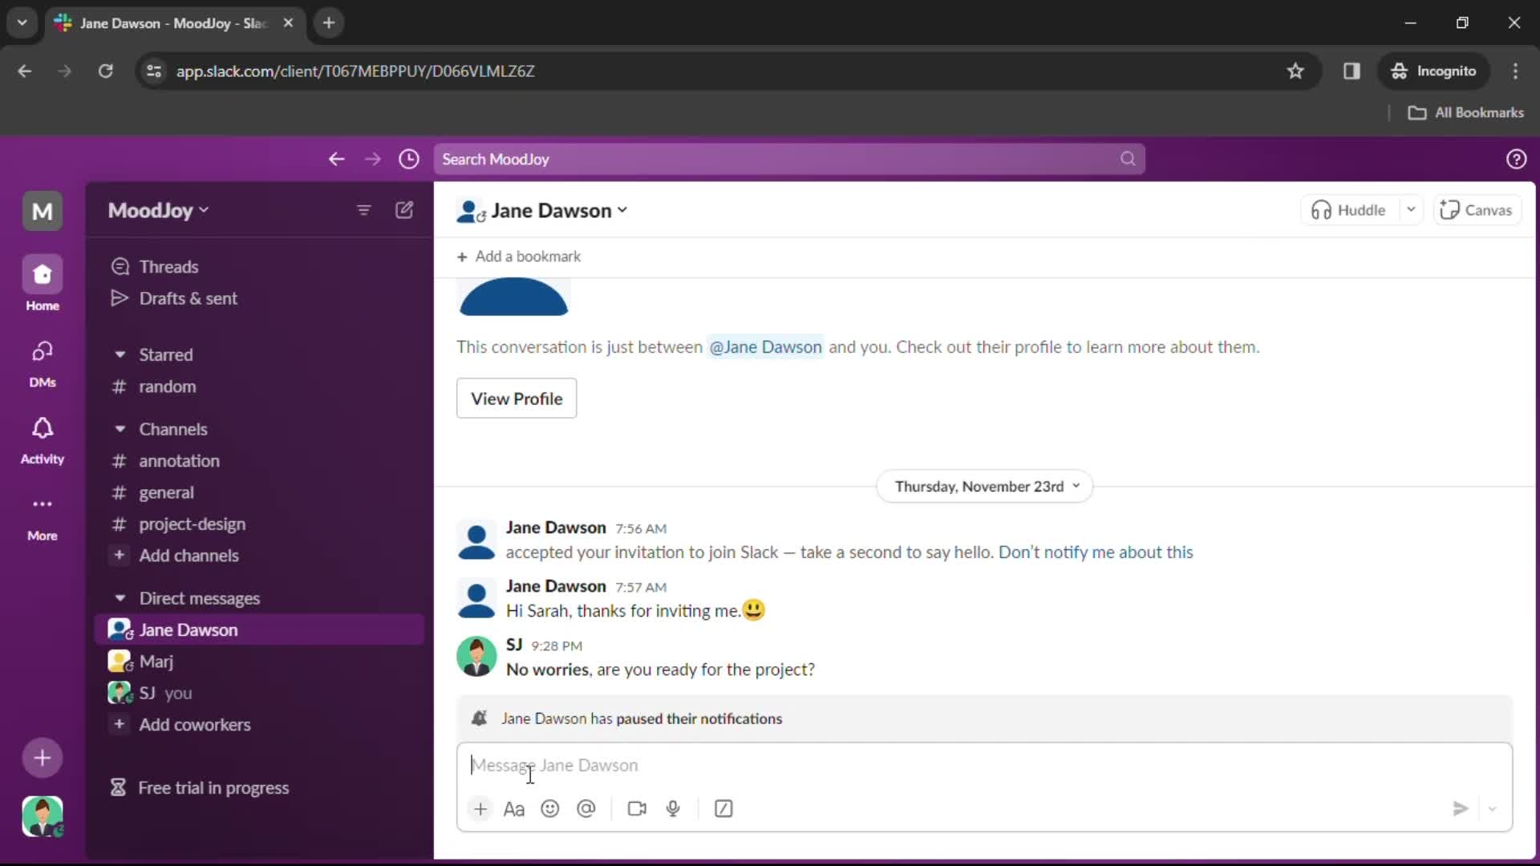Open the schedule send dropdown arrow

coord(1493,808)
